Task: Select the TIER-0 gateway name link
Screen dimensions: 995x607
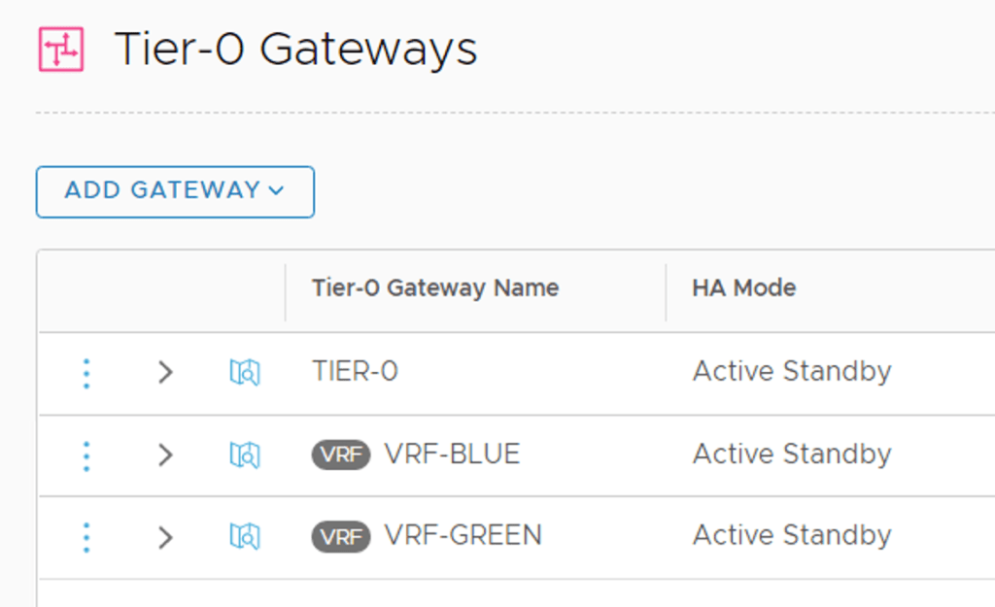Action: (354, 372)
